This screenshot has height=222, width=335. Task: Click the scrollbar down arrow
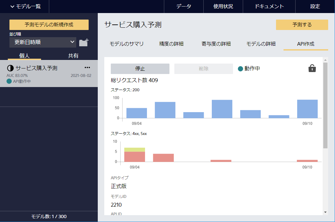(325, 212)
